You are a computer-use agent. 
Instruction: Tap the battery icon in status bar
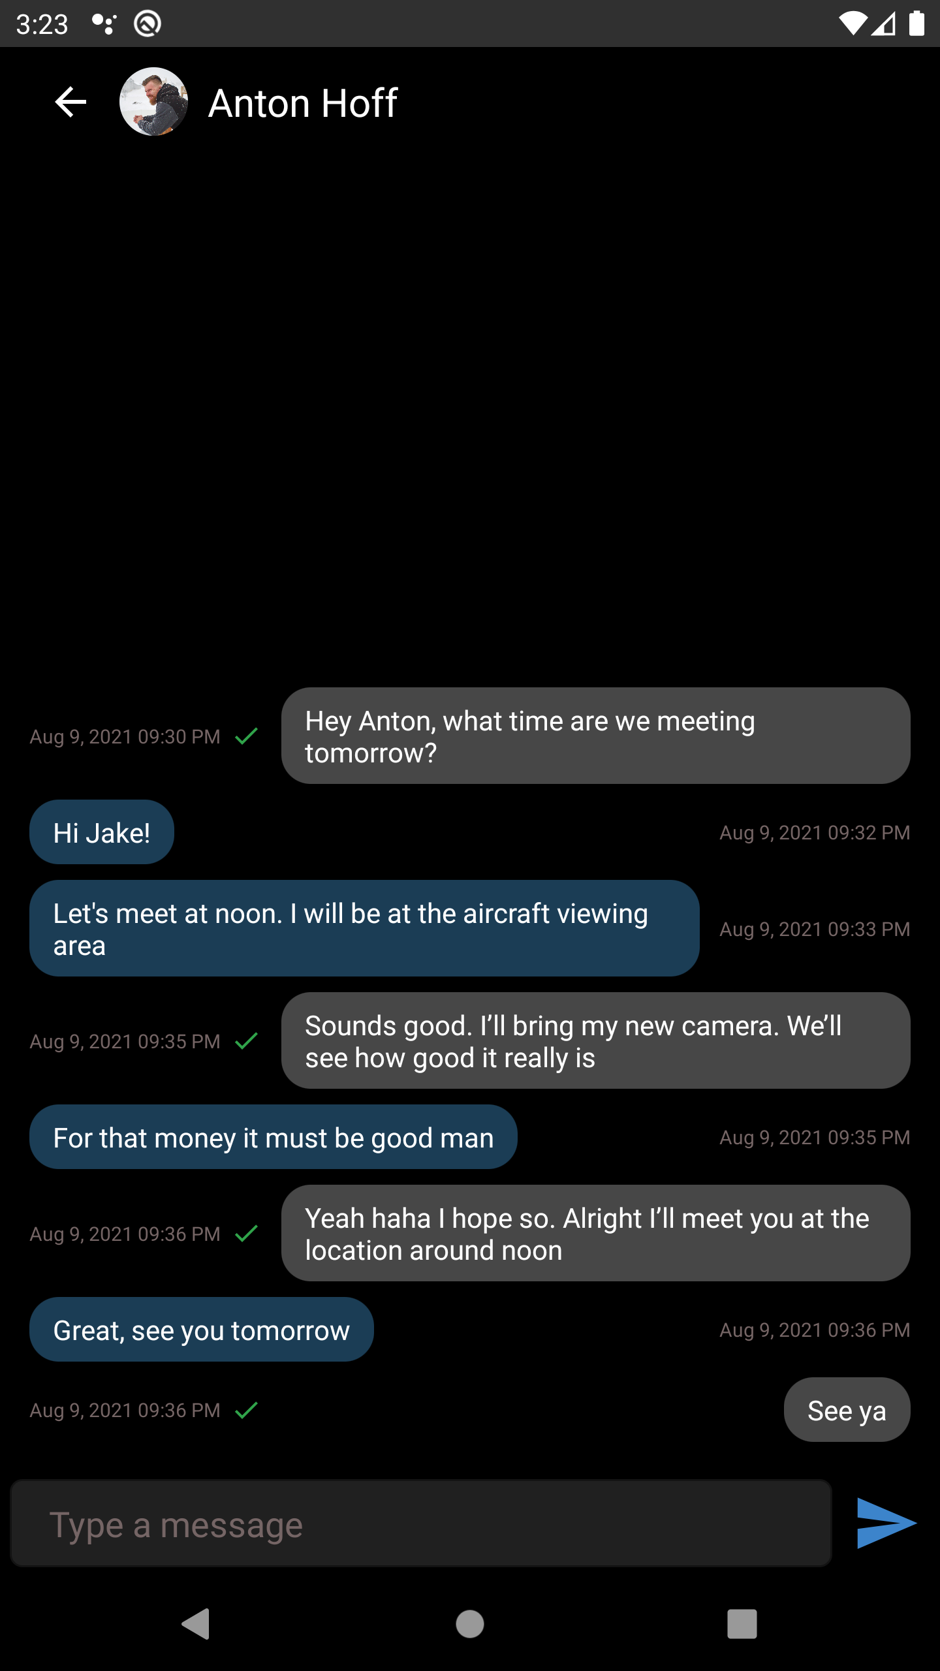pyautogui.click(x=916, y=24)
